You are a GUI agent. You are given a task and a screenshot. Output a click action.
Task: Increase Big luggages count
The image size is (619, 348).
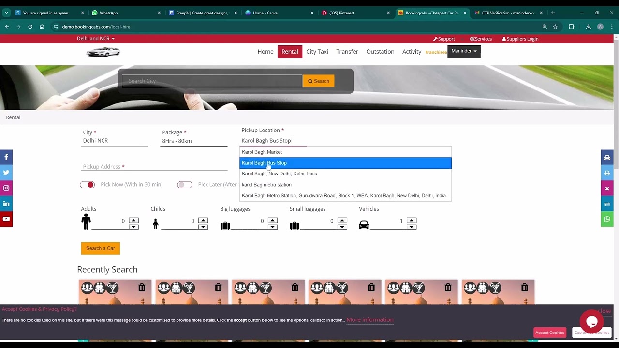(x=273, y=220)
